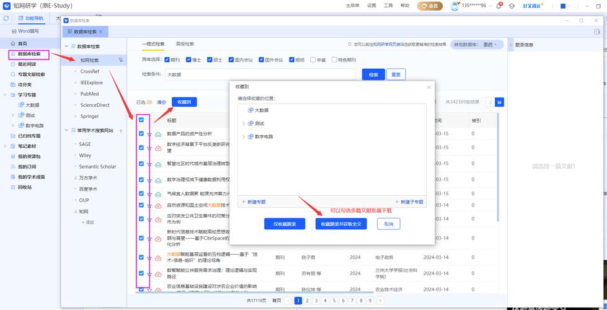Select 大数据 folder in 收藏到 dialog

tap(257, 110)
